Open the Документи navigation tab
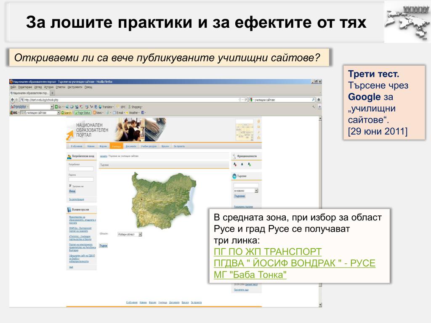Image resolution: width=431 pixels, height=323 pixels. coord(131,146)
